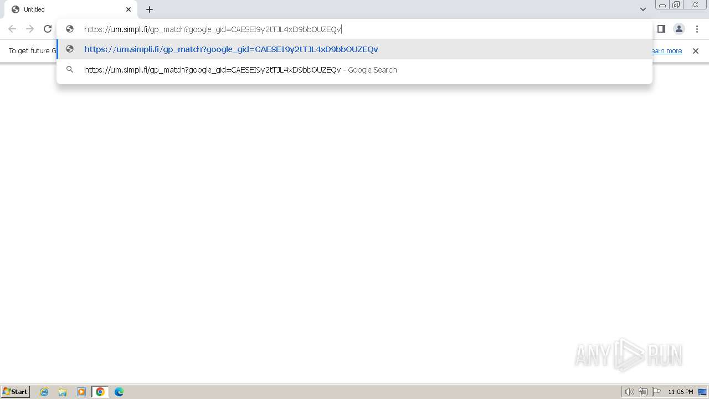Viewport: 709px width, 399px height.
Task: Open Chrome's three-dot menu
Action: pyautogui.click(x=697, y=29)
